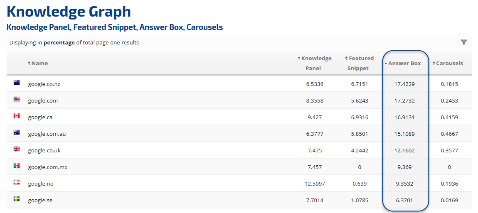Click the United Kingdom flag icon

(x=17, y=149)
